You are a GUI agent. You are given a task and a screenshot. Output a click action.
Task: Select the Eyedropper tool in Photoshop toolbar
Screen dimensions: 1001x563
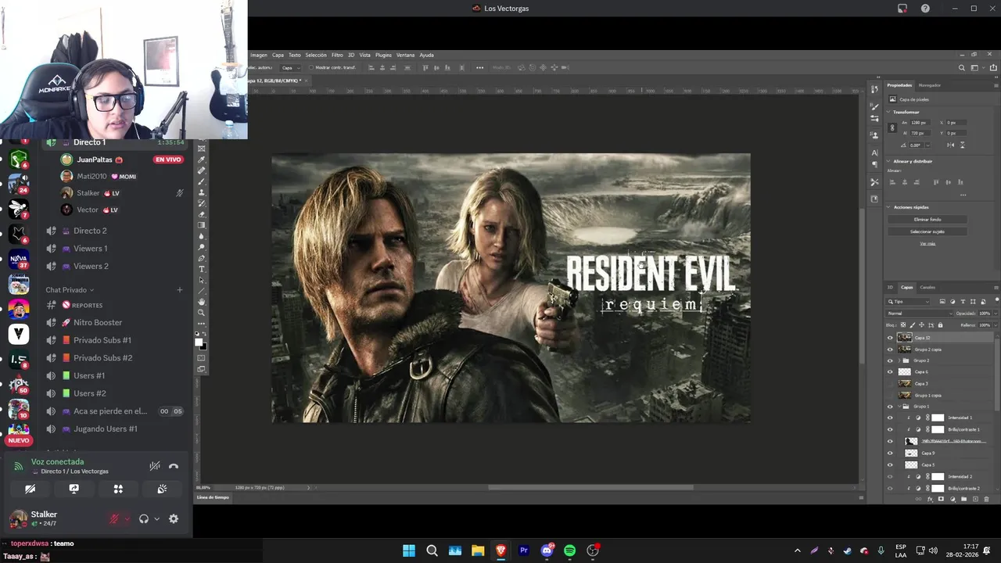point(201,160)
